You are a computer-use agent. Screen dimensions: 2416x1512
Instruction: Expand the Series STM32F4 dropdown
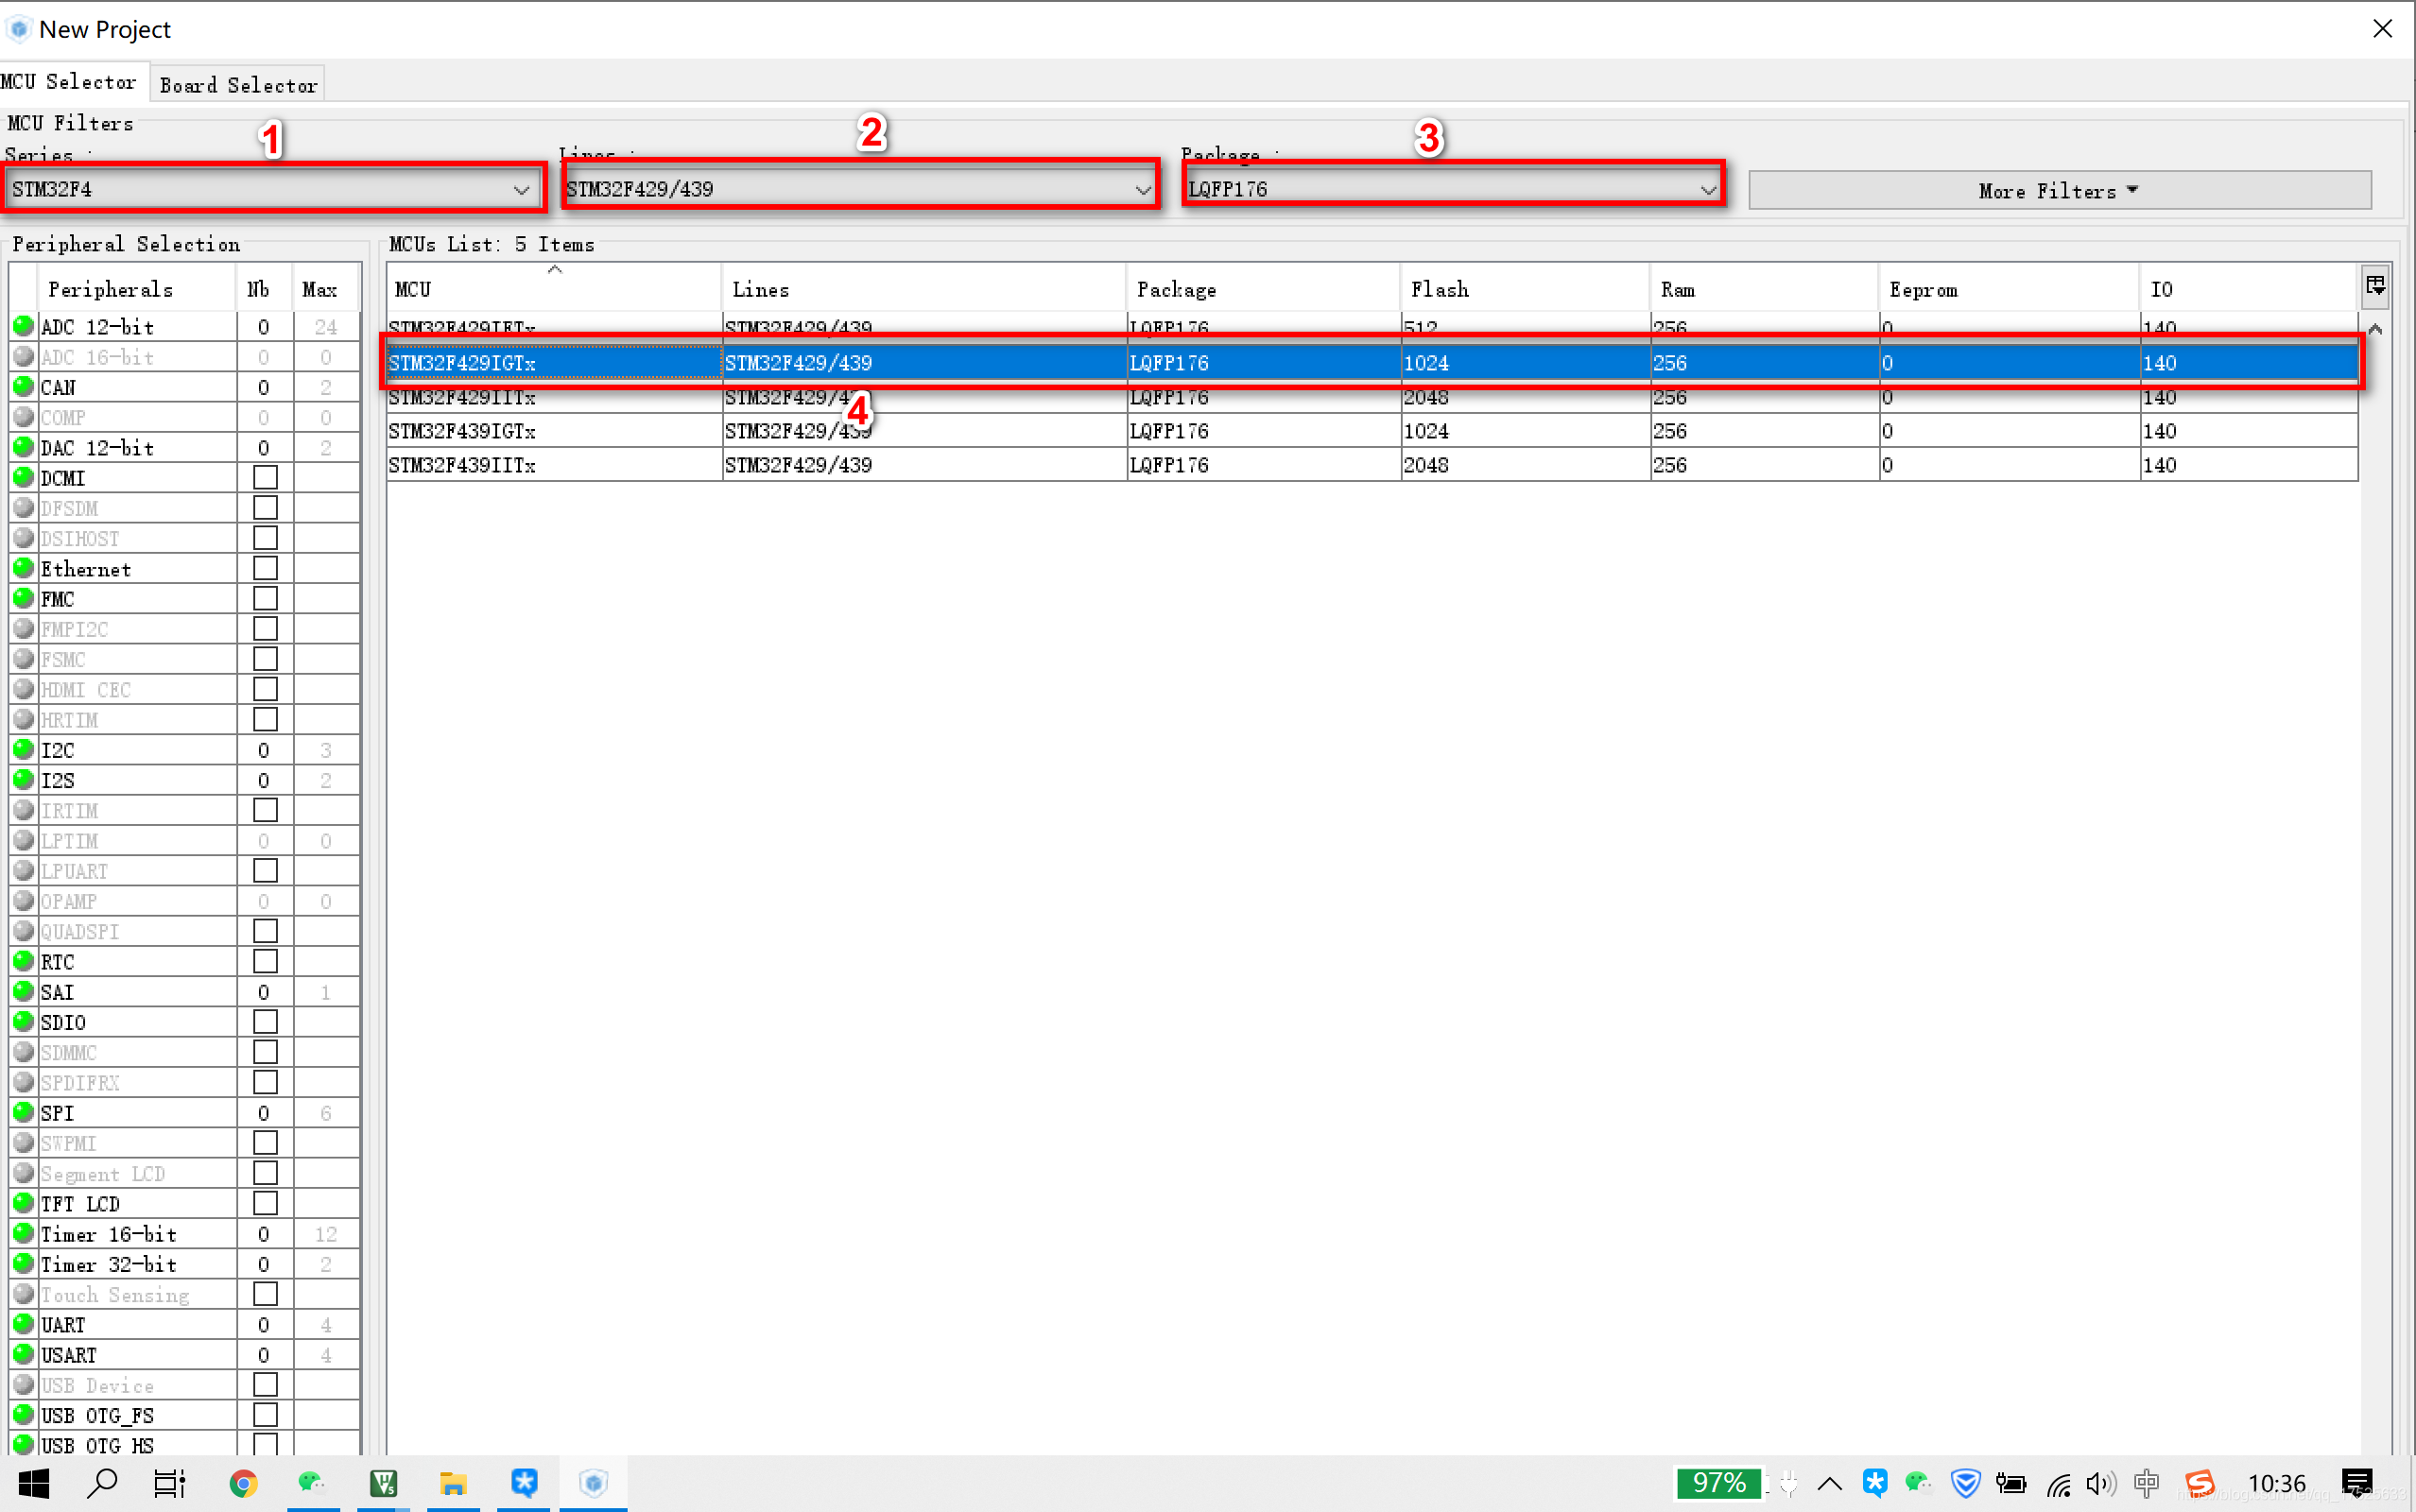521,190
